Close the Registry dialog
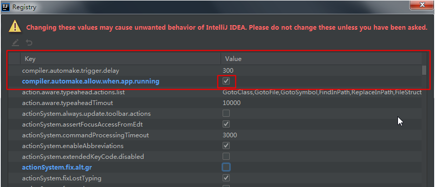This screenshot has height=187, width=438. coord(422,5)
